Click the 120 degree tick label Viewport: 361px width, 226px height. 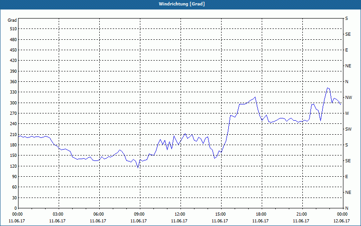(14, 166)
